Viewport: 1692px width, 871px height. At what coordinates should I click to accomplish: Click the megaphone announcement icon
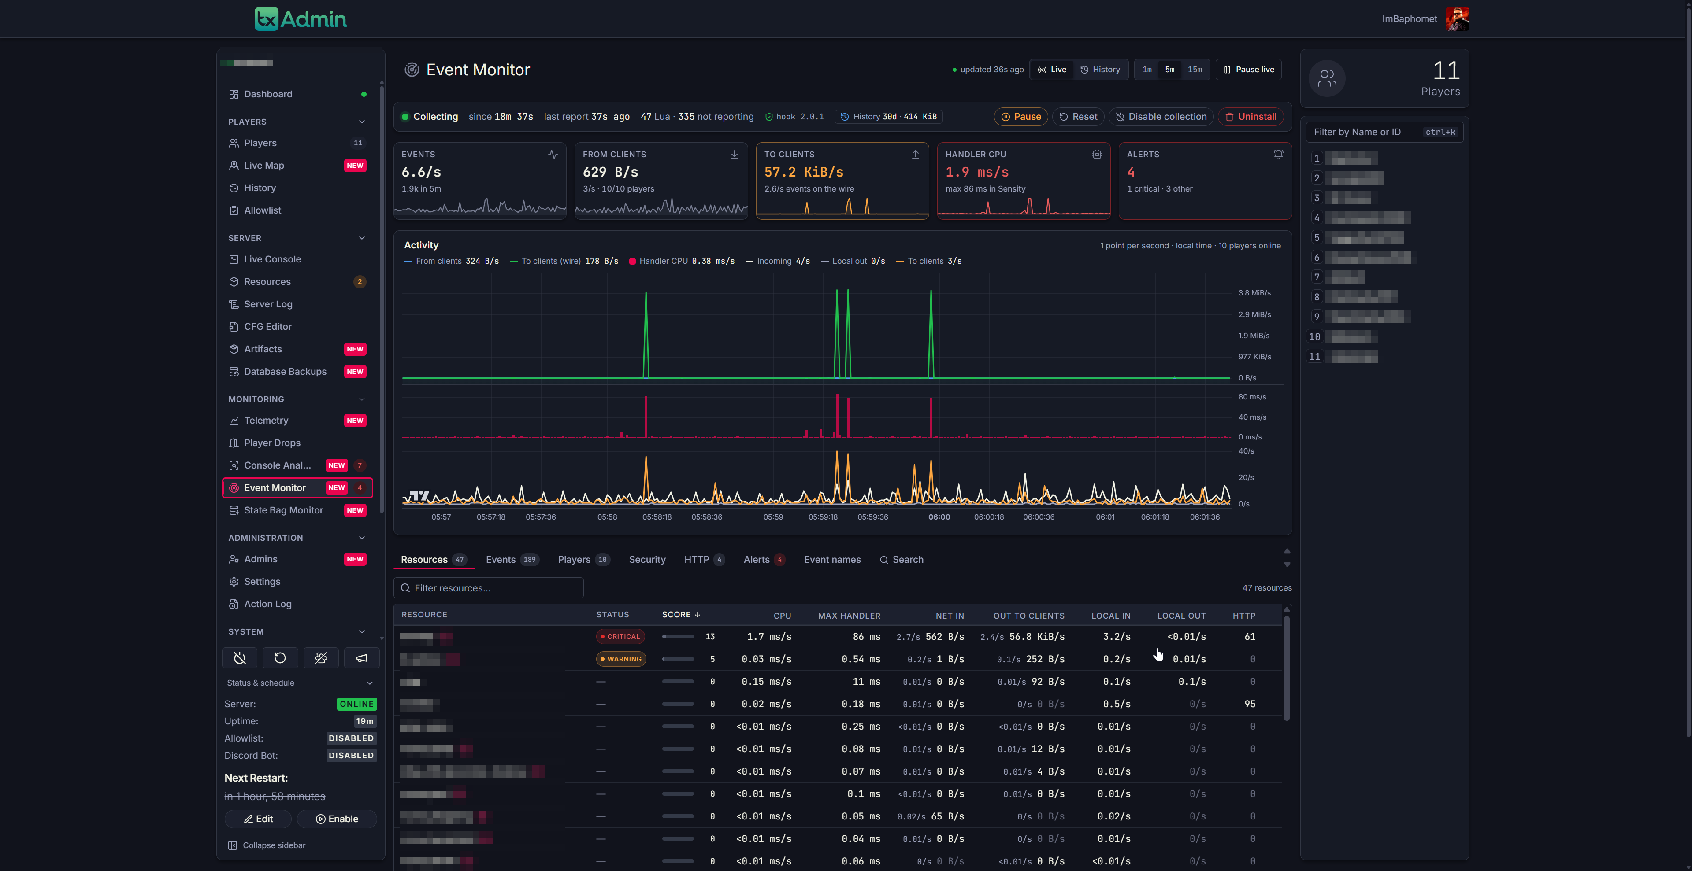click(362, 658)
